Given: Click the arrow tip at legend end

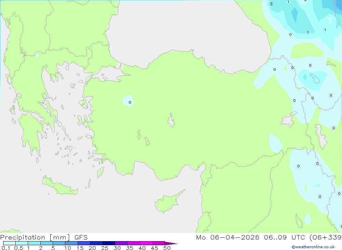Looking at the screenshot, I should pos(171,243).
